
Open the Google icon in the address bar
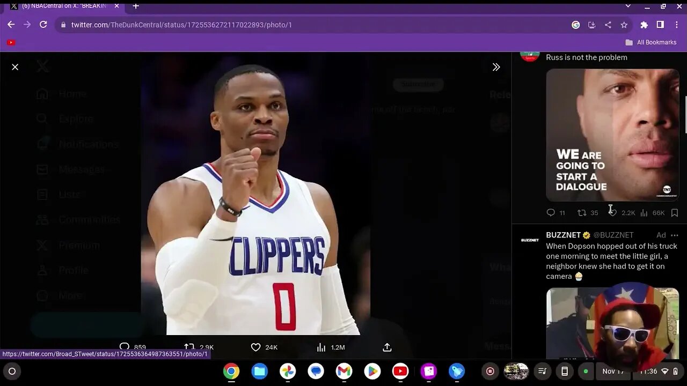576,25
